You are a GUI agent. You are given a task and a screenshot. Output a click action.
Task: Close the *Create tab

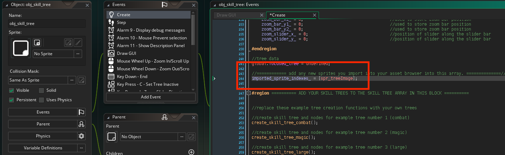tap(315, 15)
